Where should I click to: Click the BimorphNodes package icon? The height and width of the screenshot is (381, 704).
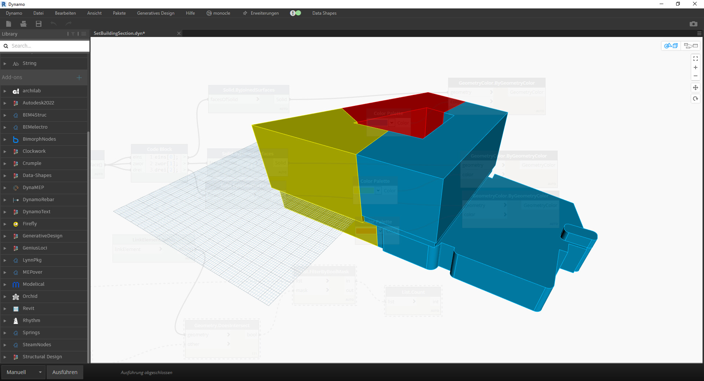(16, 140)
